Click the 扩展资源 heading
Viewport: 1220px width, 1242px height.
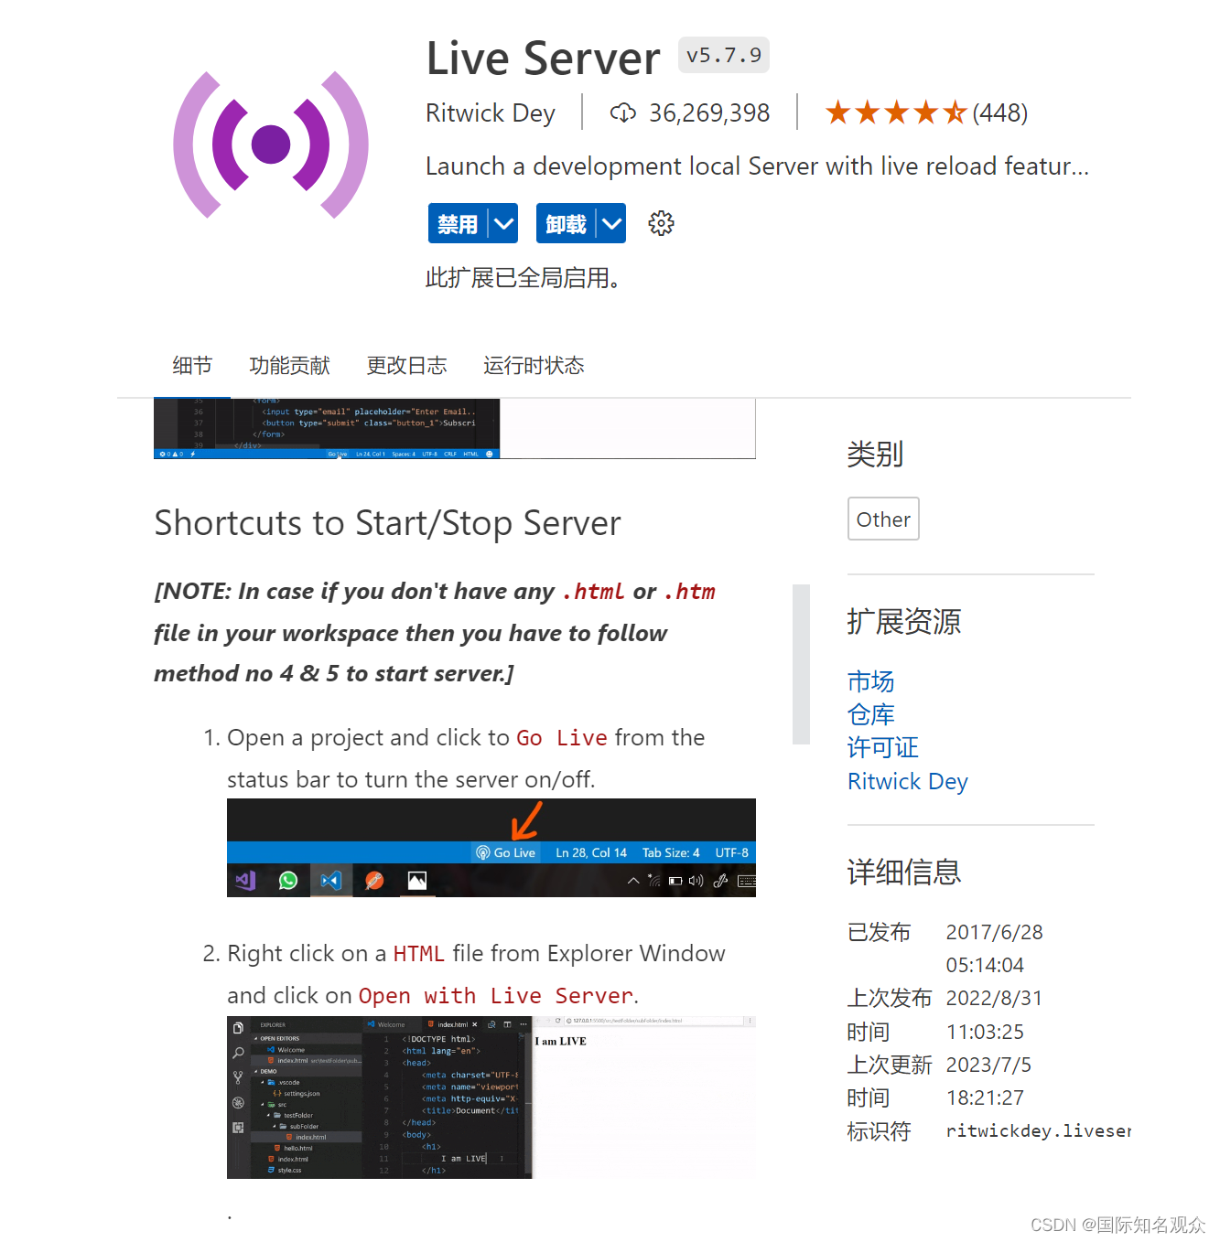click(x=903, y=621)
